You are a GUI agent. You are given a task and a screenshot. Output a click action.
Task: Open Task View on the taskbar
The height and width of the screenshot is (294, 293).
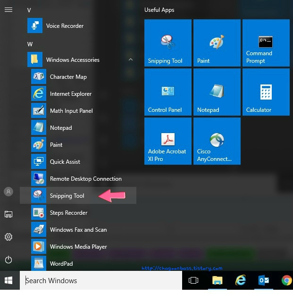click(193, 280)
